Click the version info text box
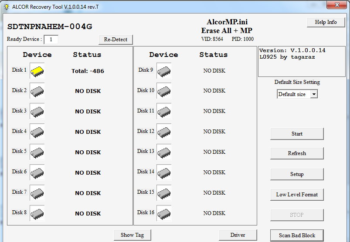This screenshot has height=242, width=350. (x=302, y=61)
